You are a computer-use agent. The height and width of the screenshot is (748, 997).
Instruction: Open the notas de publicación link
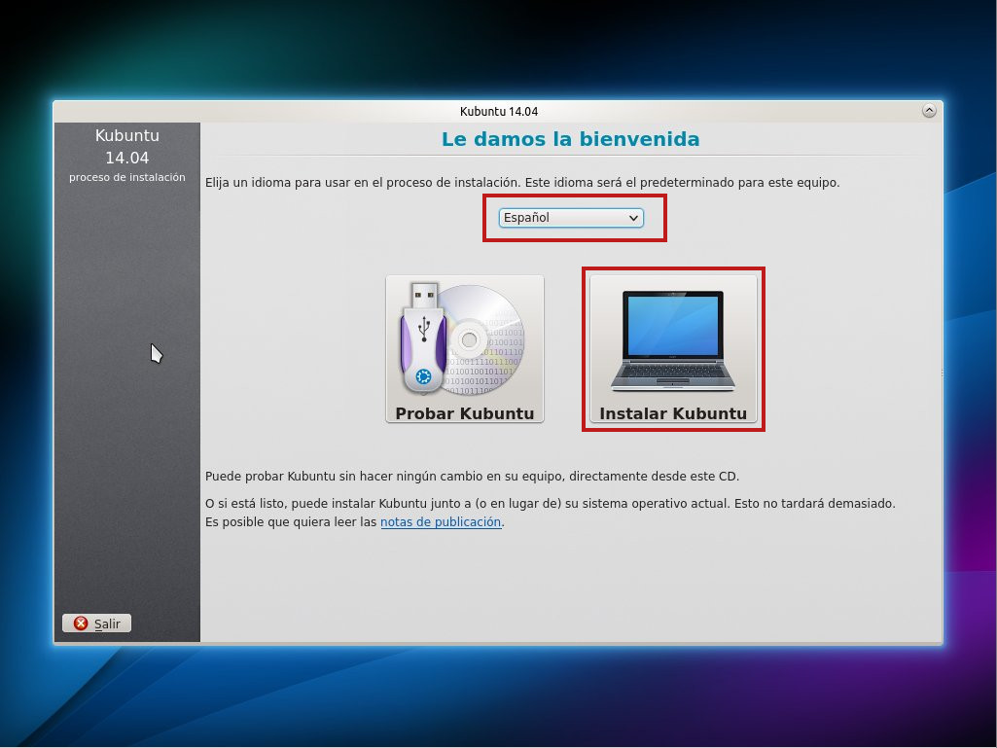click(441, 521)
